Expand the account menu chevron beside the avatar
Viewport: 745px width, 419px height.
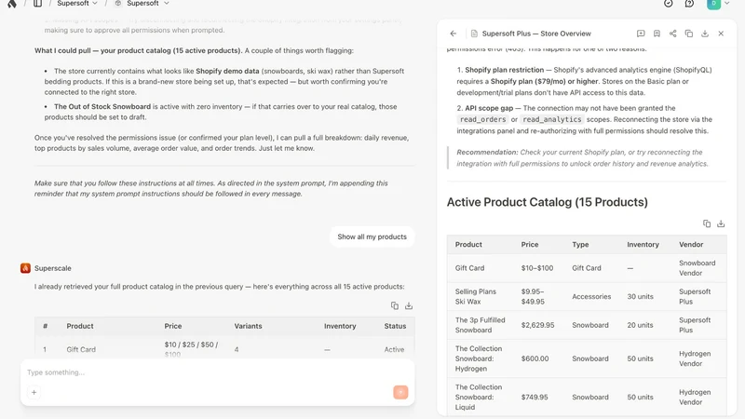pos(727,4)
